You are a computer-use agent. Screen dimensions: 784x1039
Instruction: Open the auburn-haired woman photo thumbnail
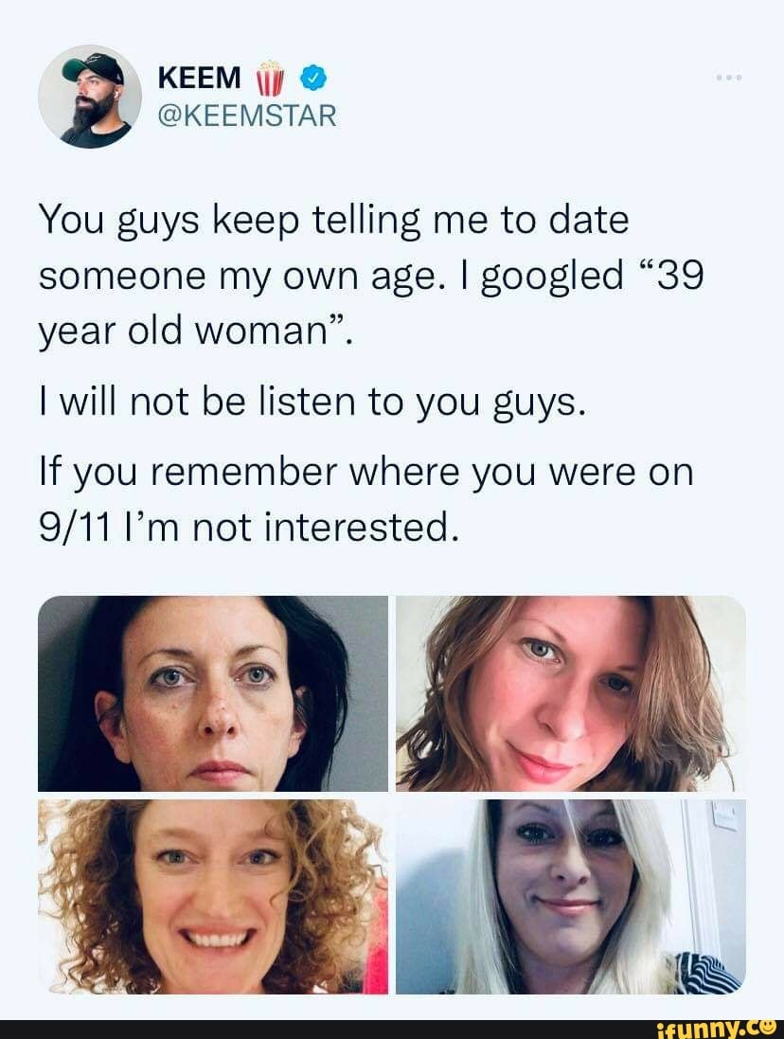(571, 693)
